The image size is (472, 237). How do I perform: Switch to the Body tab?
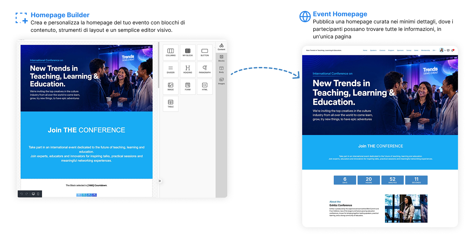click(x=221, y=70)
